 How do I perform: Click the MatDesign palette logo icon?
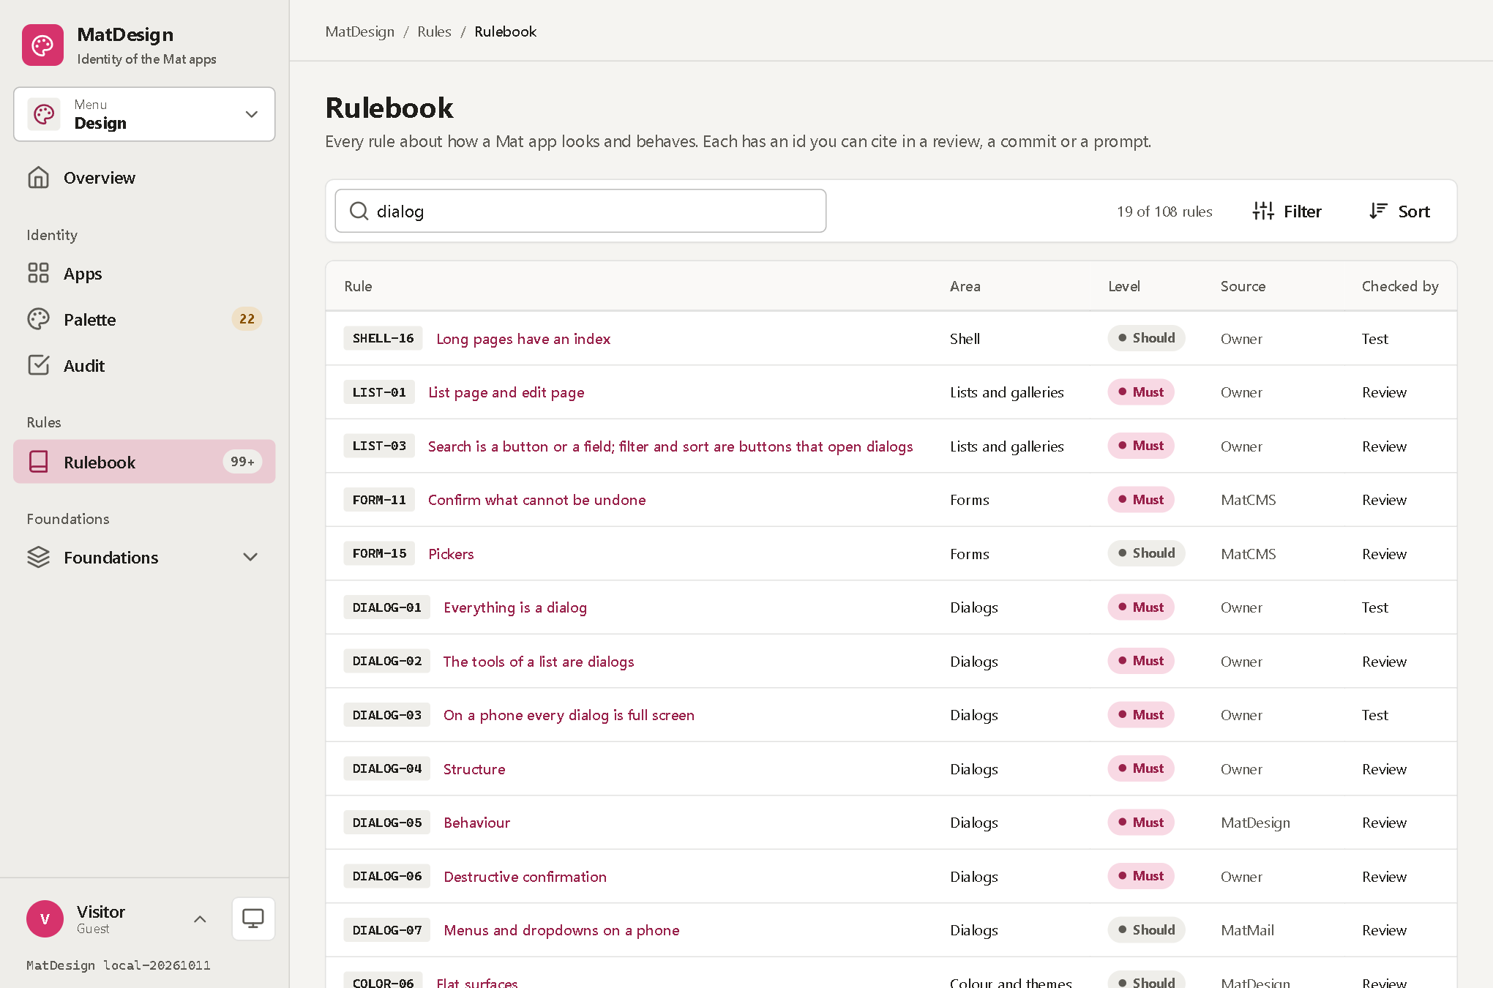point(42,45)
